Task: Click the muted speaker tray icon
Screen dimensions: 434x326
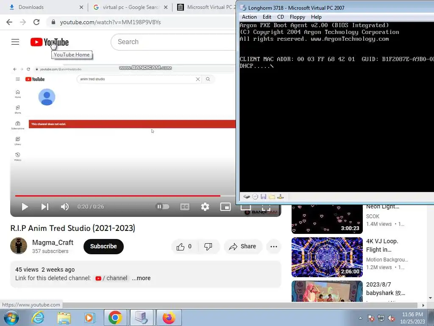Action: pyautogui.click(x=391, y=318)
